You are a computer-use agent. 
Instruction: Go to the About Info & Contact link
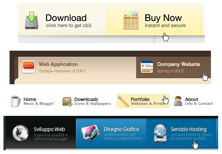(193, 101)
